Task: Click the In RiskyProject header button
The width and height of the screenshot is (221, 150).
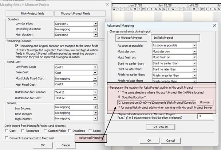Action: pos(175,38)
